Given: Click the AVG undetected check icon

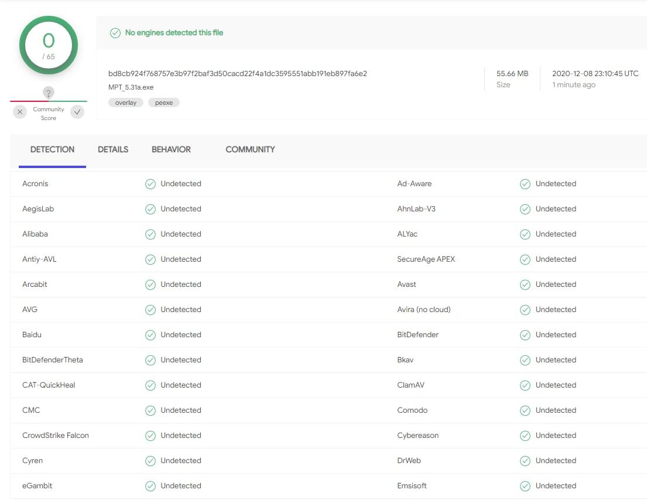Looking at the screenshot, I should coord(150,310).
